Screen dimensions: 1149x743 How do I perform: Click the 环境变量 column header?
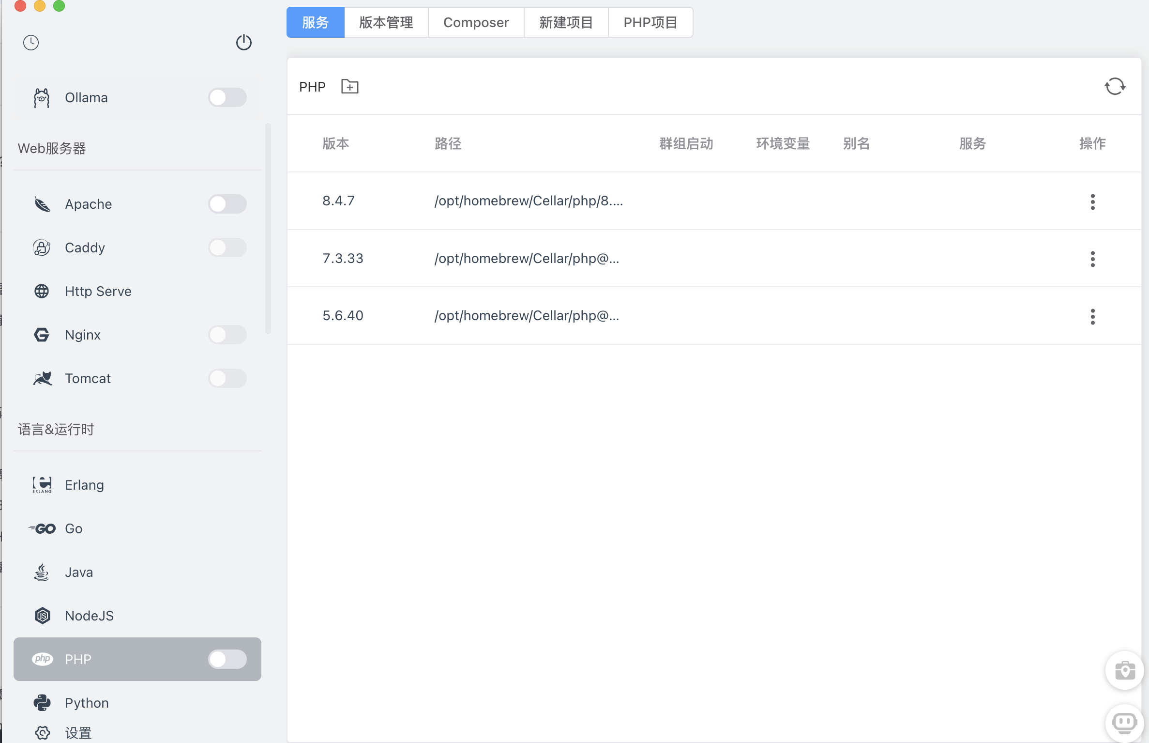point(783,143)
